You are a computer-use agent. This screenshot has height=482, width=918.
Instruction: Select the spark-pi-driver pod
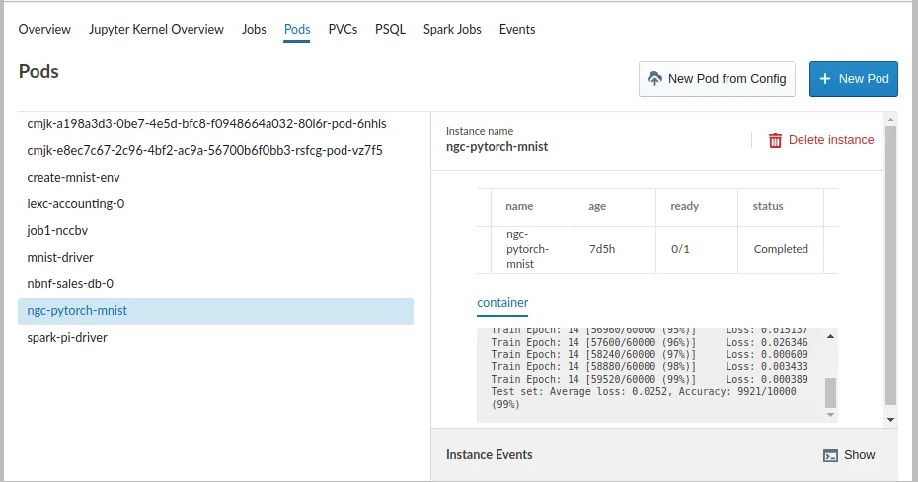click(215, 338)
